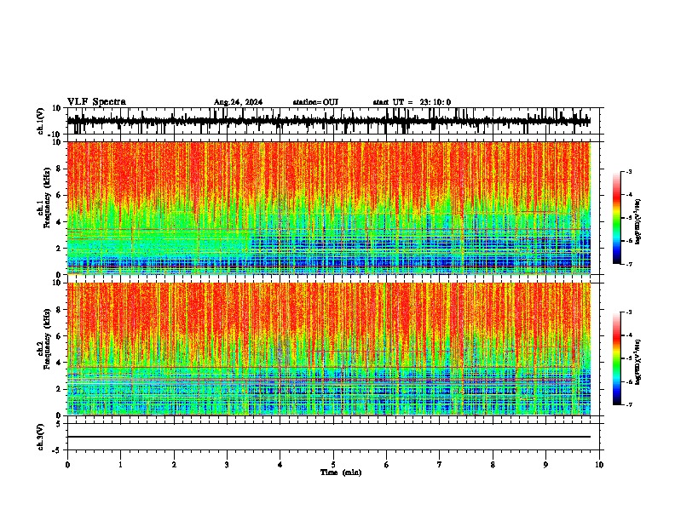Click '8' kHz tick on ch.2 frequency axis

point(60,310)
